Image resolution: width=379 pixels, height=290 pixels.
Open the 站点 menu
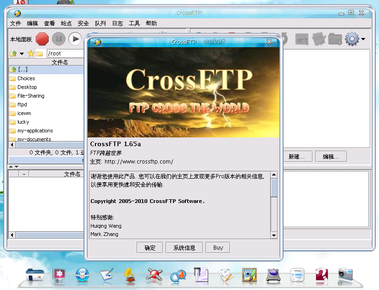click(66, 23)
